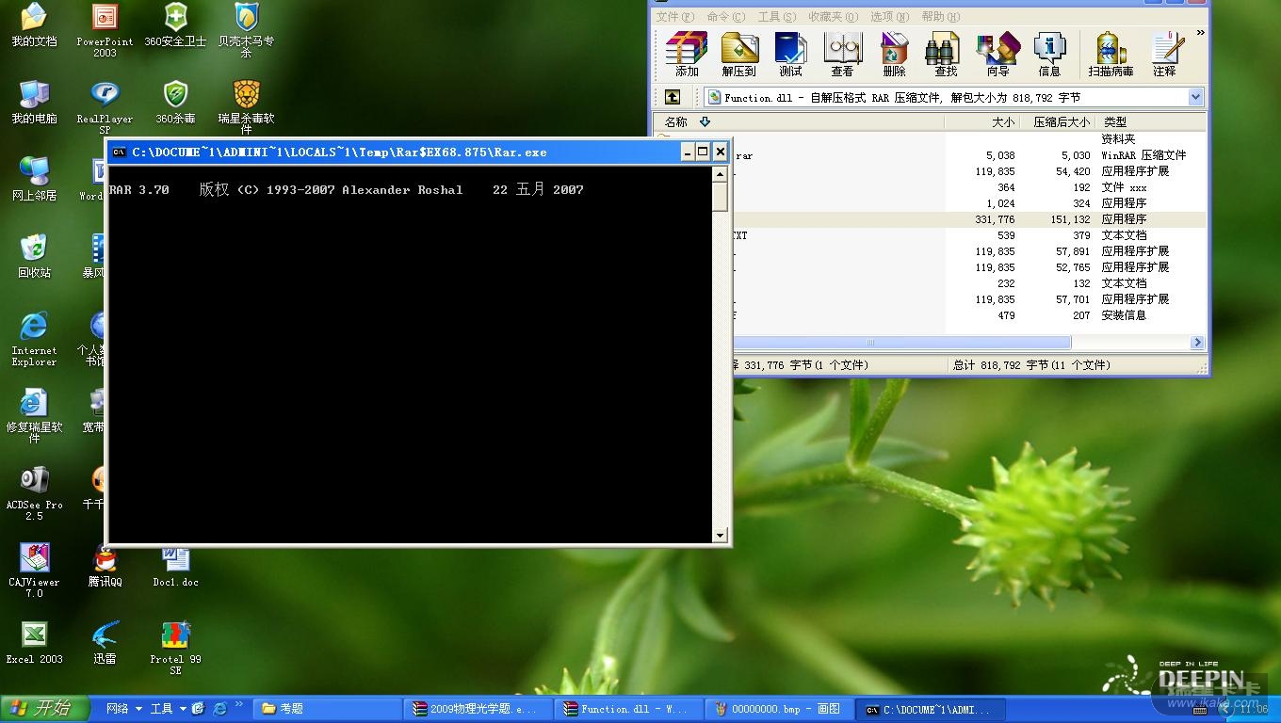Launch the 向导 (Wizard) tool in WinRAR
1281x723 pixels.
pos(997,54)
